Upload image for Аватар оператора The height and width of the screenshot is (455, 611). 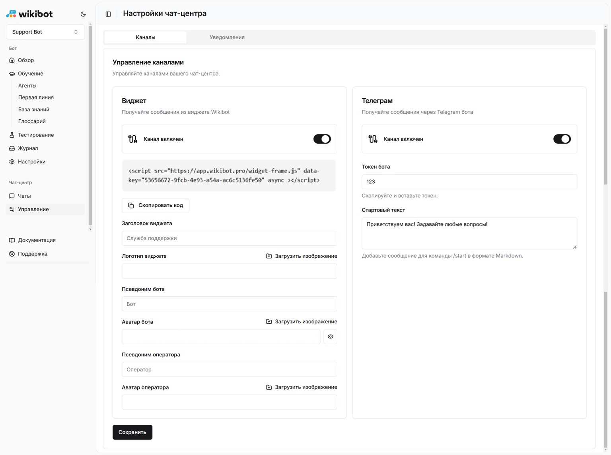tap(302, 387)
